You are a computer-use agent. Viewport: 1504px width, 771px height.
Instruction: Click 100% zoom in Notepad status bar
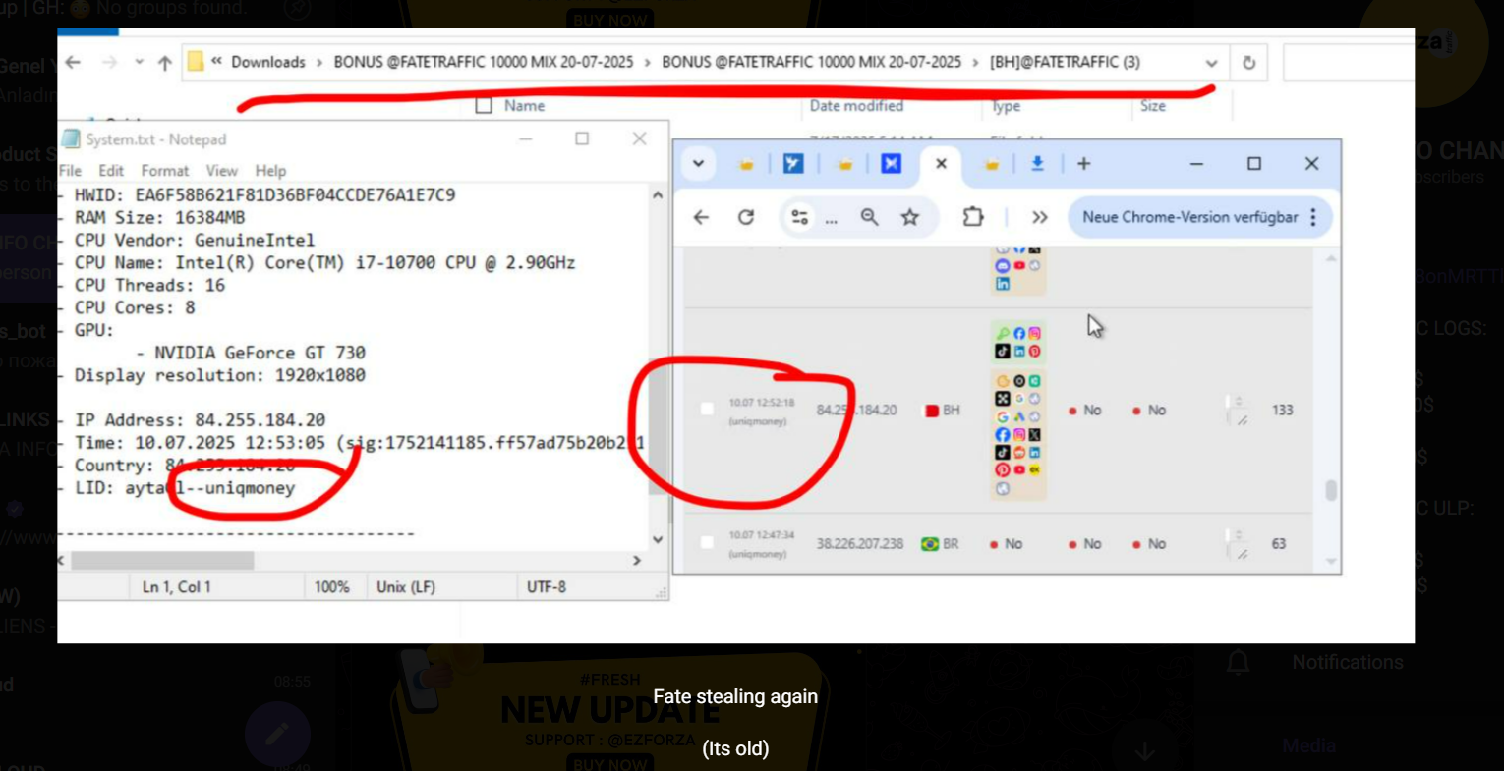tap(331, 586)
